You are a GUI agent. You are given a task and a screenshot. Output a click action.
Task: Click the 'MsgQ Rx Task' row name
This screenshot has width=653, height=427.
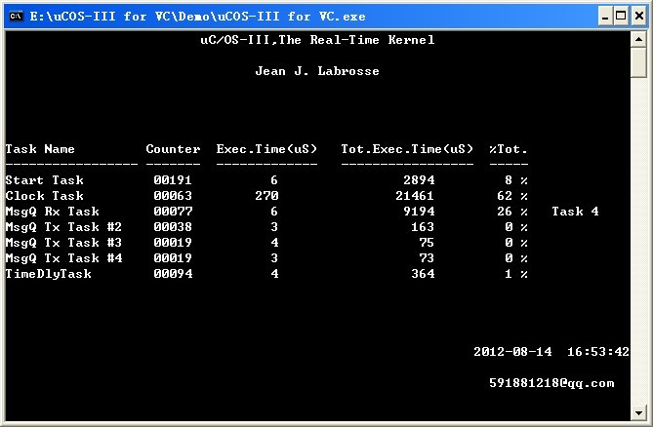pos(53,212)
